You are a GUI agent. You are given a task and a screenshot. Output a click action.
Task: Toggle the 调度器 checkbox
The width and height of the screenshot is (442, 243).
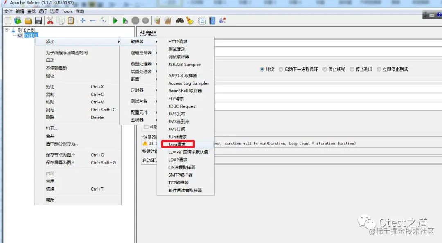pos(146,127)
